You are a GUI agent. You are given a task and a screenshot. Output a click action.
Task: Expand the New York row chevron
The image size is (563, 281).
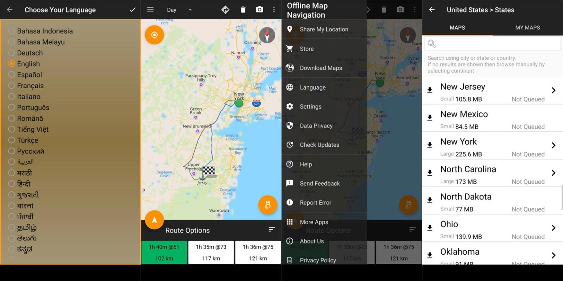(553, 145)
